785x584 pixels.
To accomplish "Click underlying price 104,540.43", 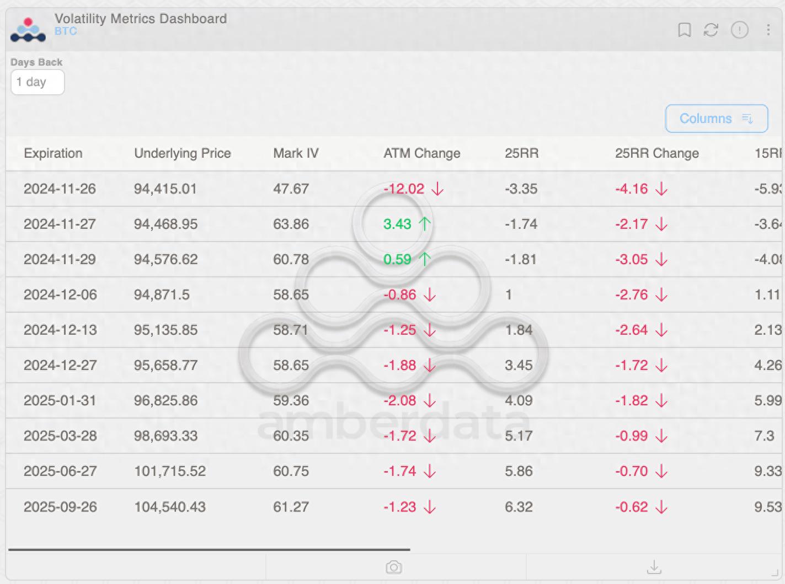I will 170,507.
